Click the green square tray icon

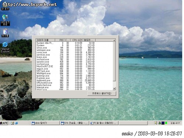(x=166, y=123)
